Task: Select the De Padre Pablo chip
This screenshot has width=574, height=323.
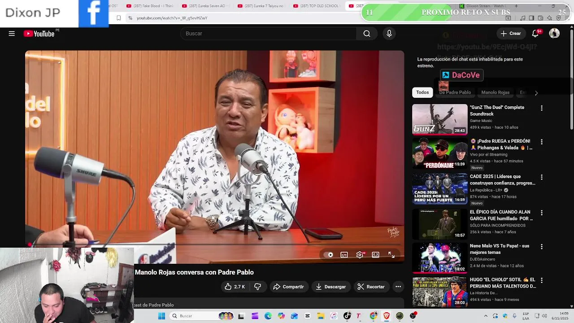Action: [x=455, y=92]
